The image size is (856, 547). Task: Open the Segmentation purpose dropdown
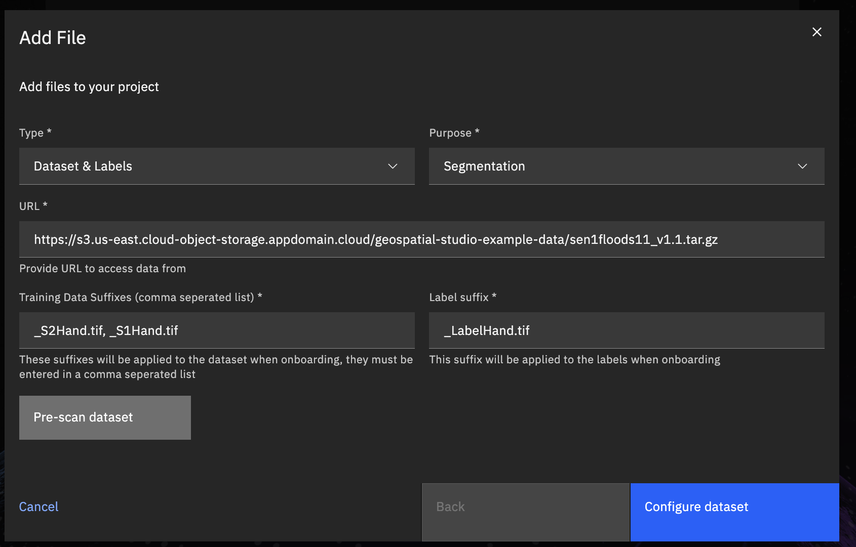pos(626,166)
